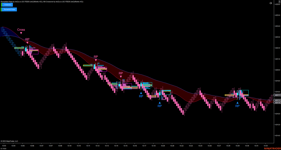Screen dimensions: 281x150
Task: Click the pink Cross signal arrow marker
Action: [21, 33]
